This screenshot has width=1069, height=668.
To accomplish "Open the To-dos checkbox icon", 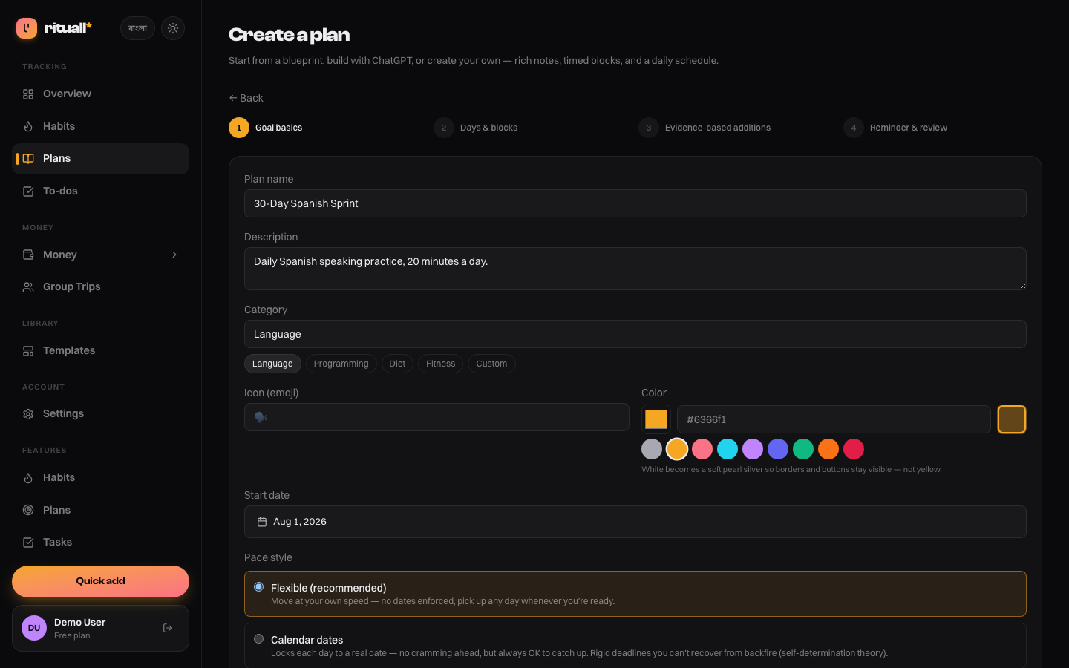I will pyautogui.click(x=28, y=191).
